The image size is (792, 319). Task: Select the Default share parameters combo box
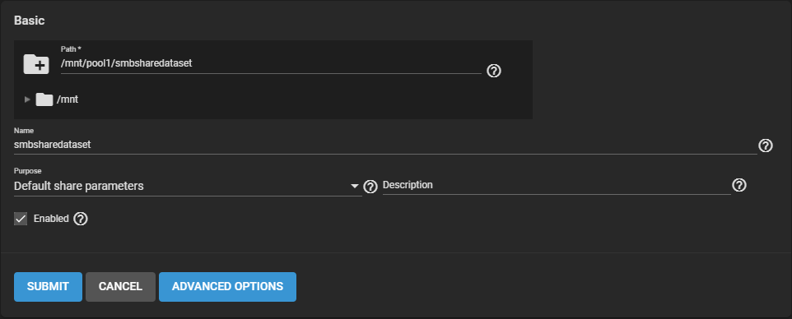pyautogui.click(x=188, y=186)
